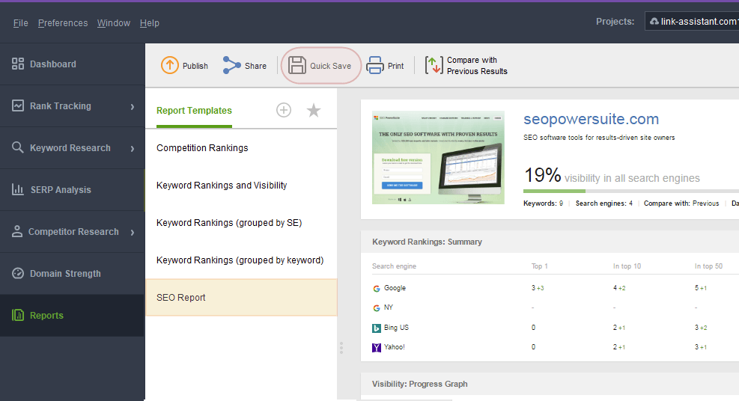Viewport: 739px width, 401px height.
Task: Click the Quick Save button label
Action: tap(330, 66)
